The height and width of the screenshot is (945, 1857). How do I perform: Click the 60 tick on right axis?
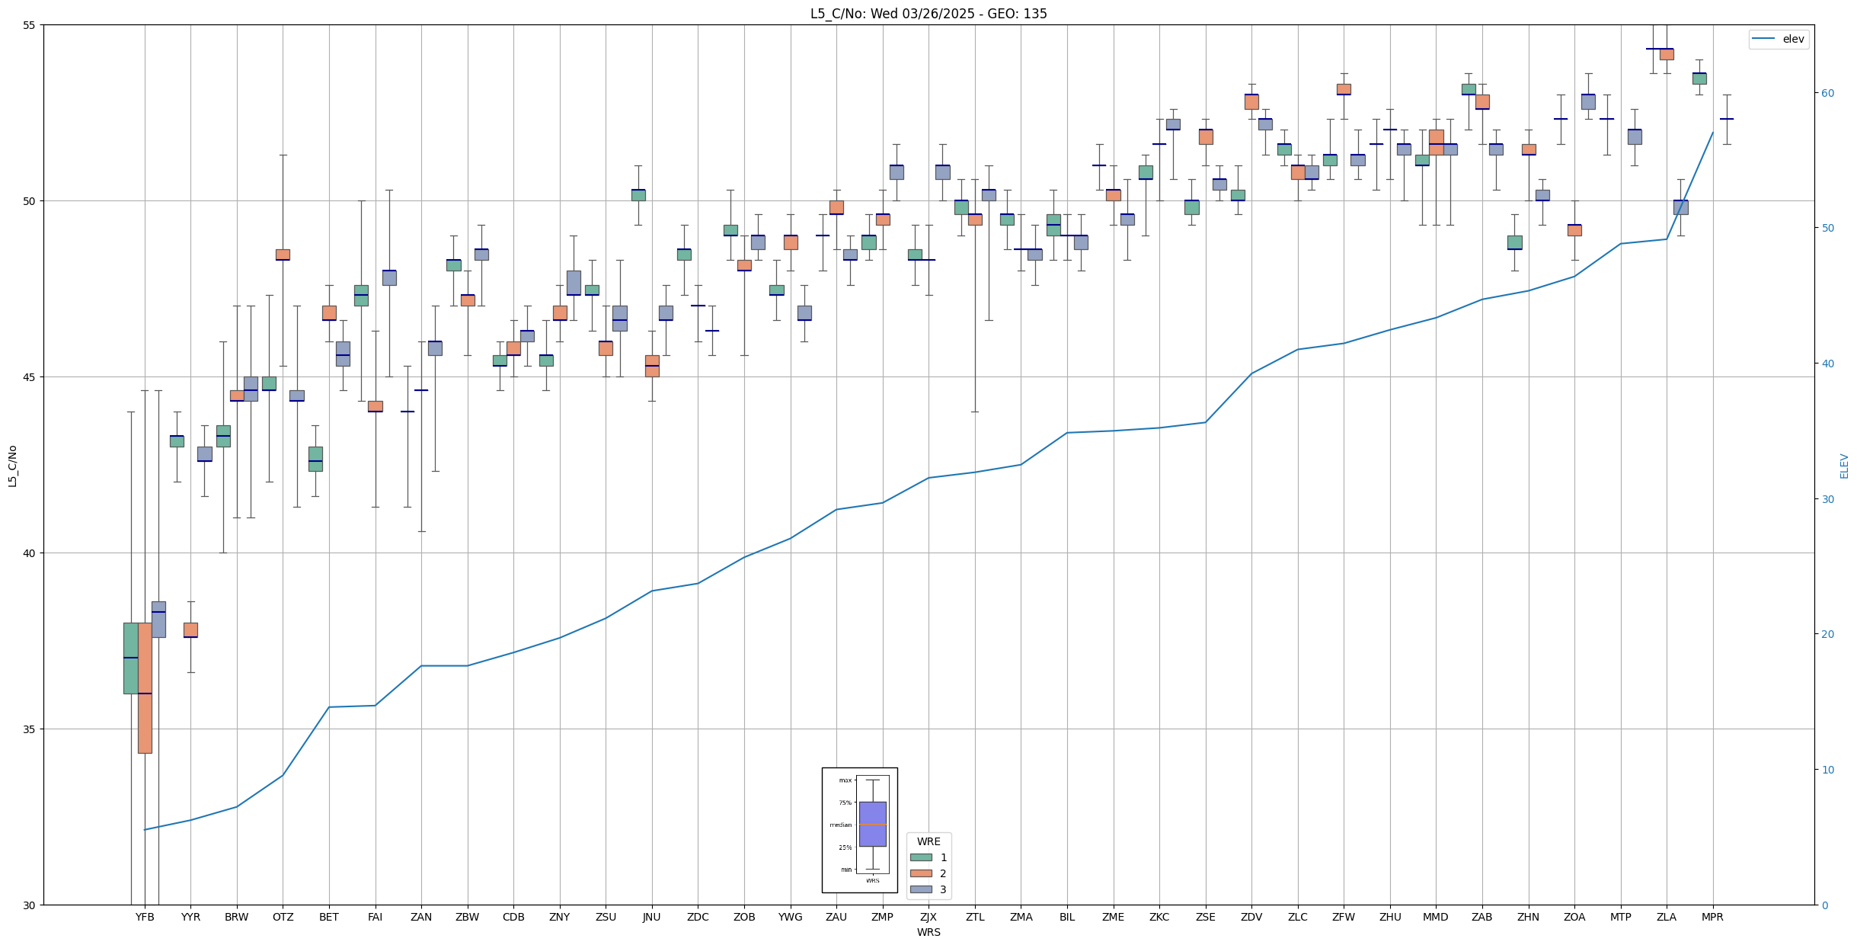coord(1827,93)
